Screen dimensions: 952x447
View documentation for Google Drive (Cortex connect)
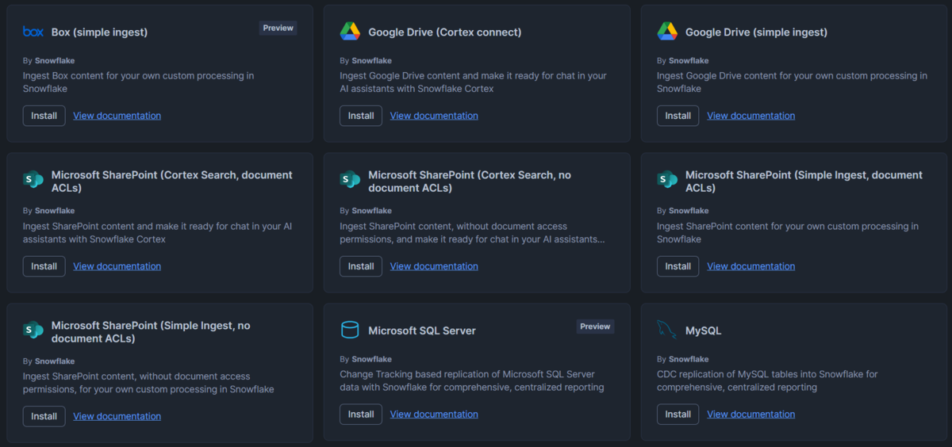[434, 116]
